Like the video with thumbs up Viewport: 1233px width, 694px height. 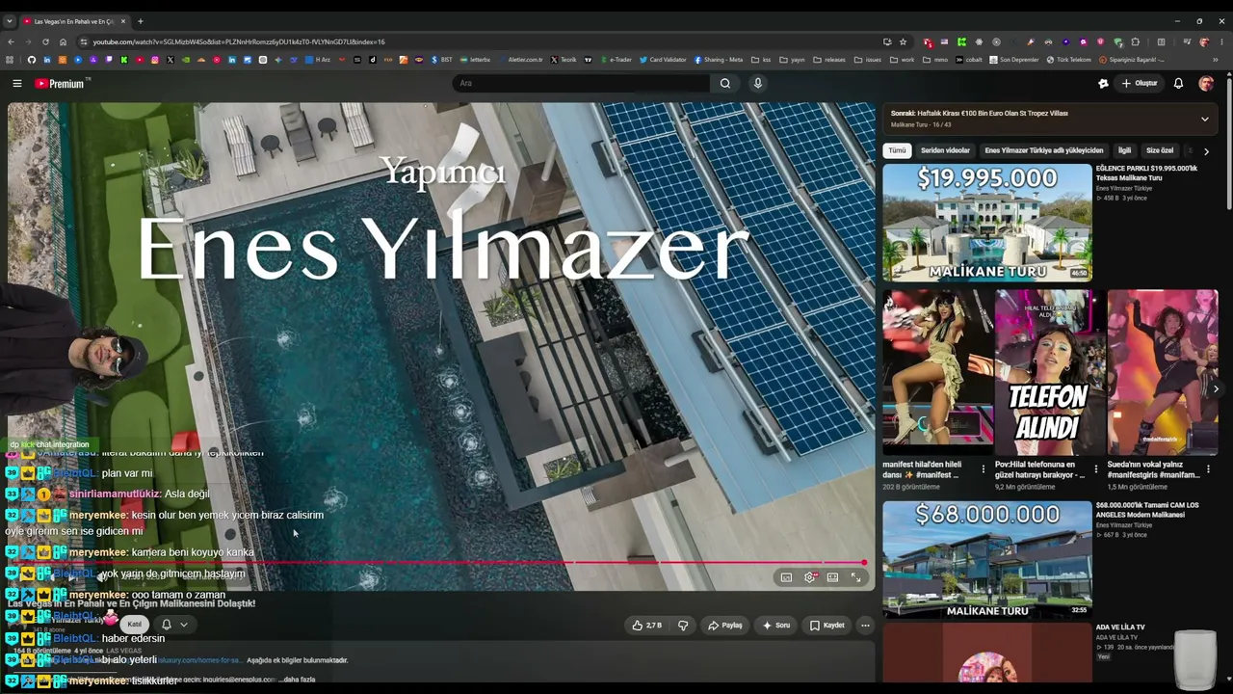pos(646,626)
